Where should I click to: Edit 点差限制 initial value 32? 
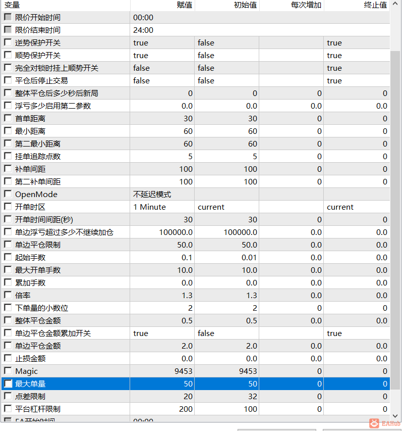click(227, 396)
